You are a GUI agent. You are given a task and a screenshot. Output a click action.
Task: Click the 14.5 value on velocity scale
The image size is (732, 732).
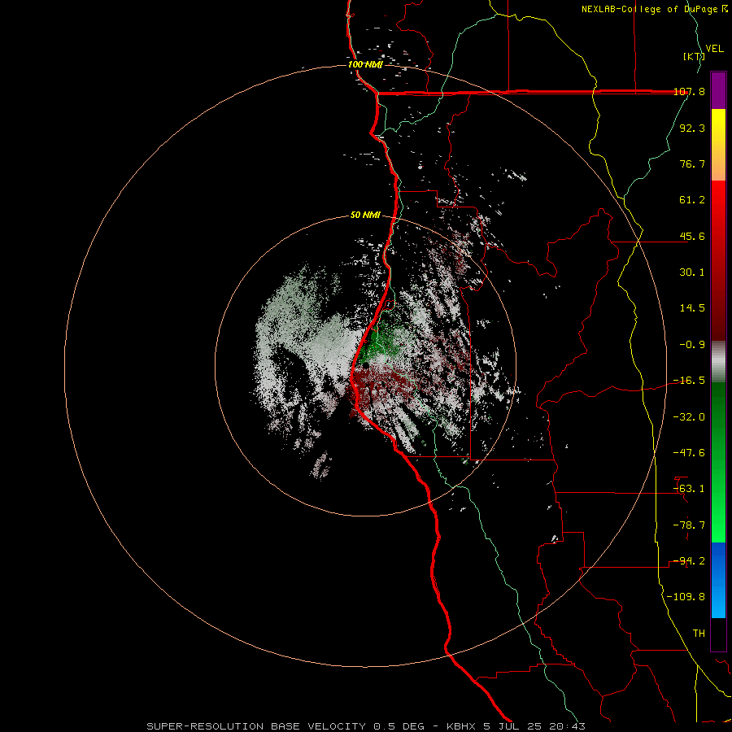(692, 308)
